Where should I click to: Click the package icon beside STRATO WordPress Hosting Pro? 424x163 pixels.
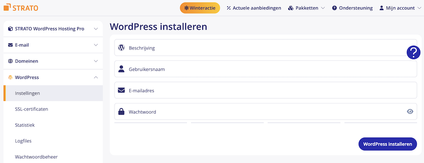tap(10, 29)
